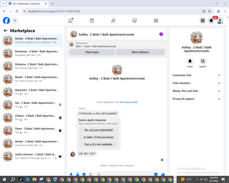Screen dimensions: 229x183
Task: Search in conversation with the magnifier icon
Action: point(203,61)
